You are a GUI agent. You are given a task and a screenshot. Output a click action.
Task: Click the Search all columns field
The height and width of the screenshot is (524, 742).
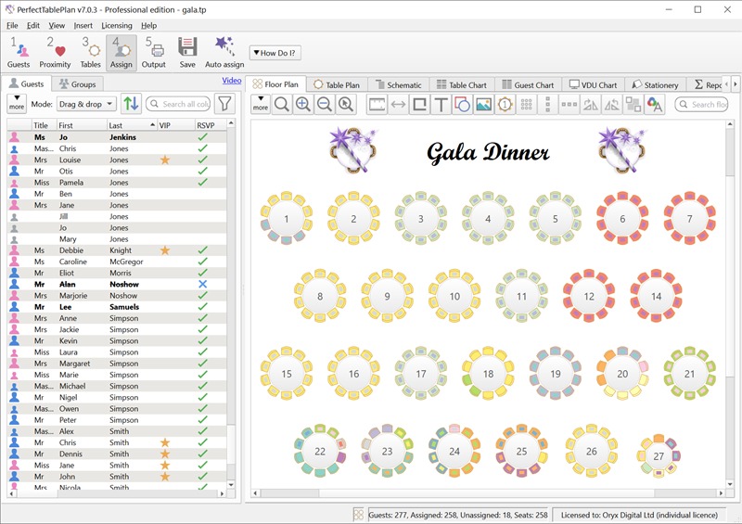[x=185, y=104]
